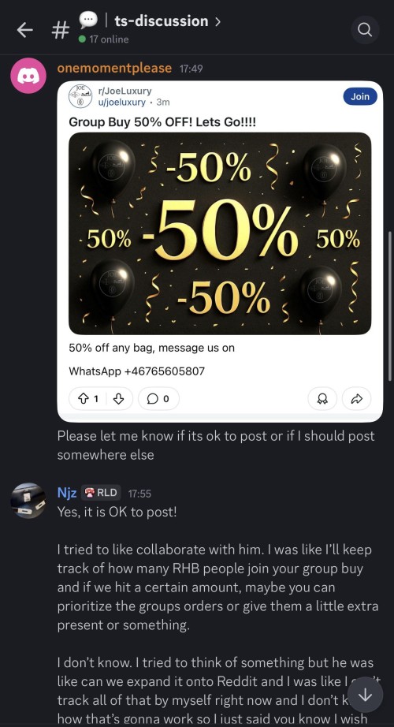Jump to latest with down-arrow button
Viewport: 394px width, 727px height.
(366, 694)
